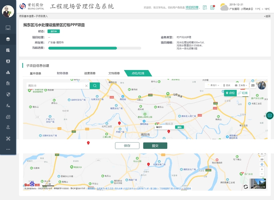Image resolution: width=274 pixels, height=200 pixels.
Task: Click the red marker near 长美文体广场
Action: 148,164
